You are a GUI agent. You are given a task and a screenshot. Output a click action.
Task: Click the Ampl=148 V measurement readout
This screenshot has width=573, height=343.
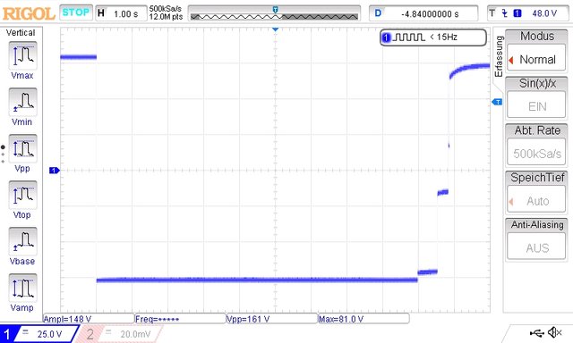pos(89,319)
